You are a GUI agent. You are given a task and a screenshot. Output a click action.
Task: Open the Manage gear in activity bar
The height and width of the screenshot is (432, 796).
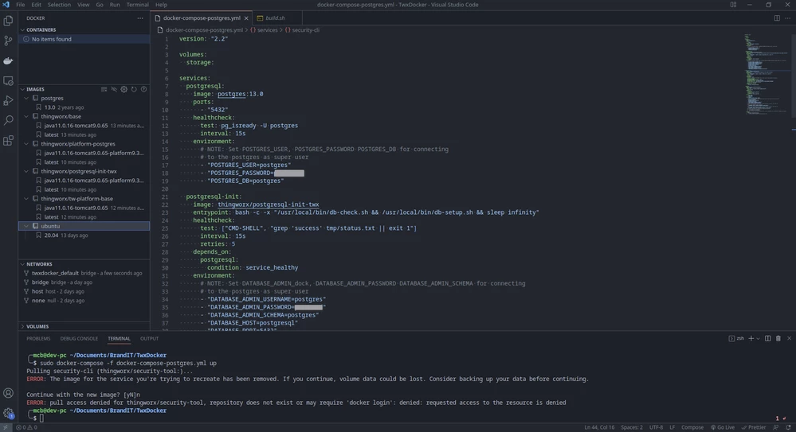[x=8, y=413]
